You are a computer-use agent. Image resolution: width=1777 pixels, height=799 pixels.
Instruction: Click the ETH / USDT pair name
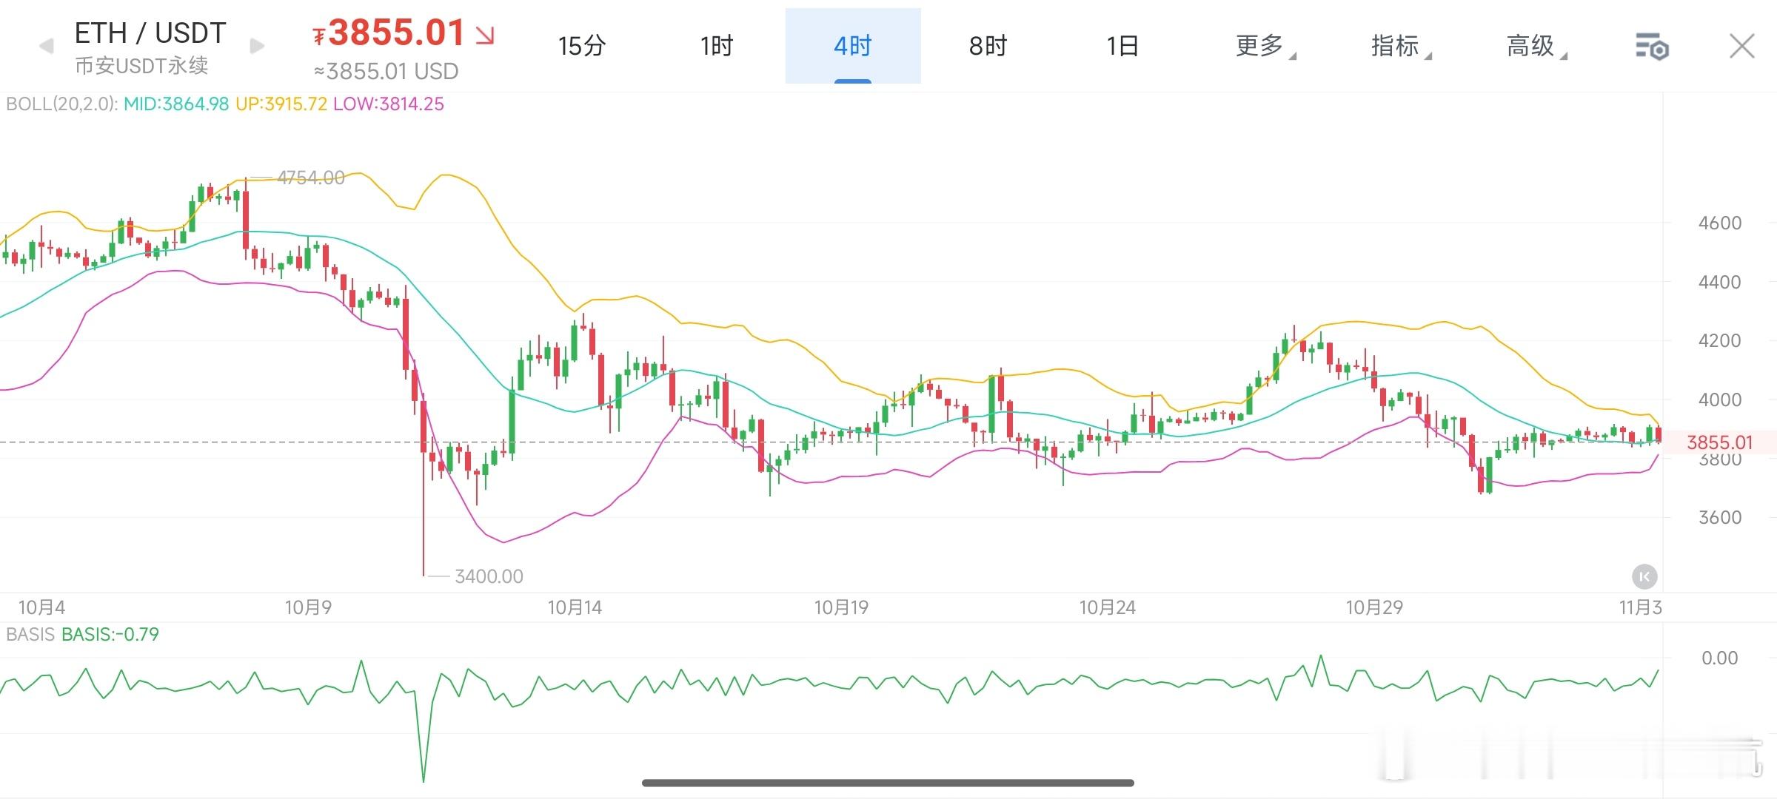click(x=148, y=32)
